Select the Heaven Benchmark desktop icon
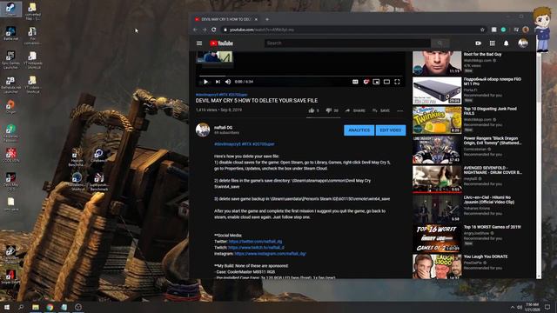 [76, 157]
